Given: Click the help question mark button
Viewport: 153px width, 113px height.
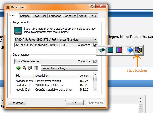Looking at the screenshot, I should pyautogui.click(x=92, y=6).
